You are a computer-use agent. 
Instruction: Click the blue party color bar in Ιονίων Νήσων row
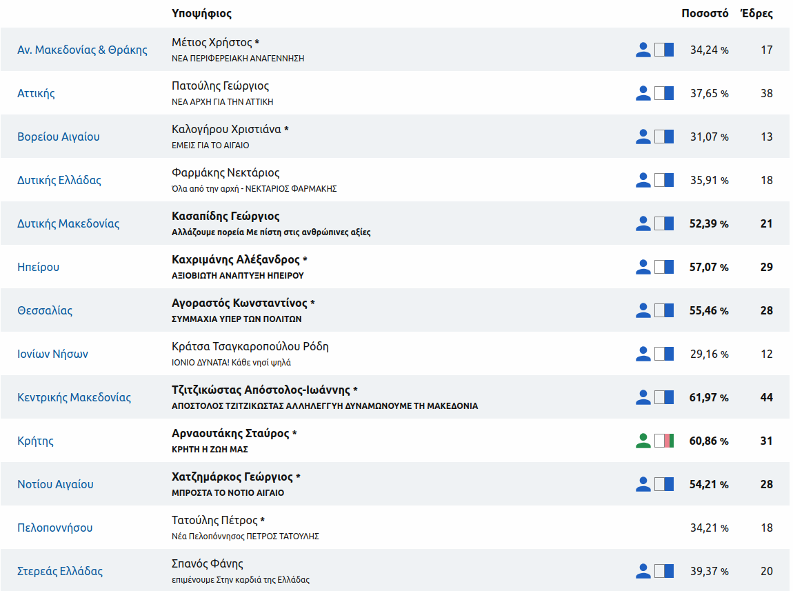(664, 354)
